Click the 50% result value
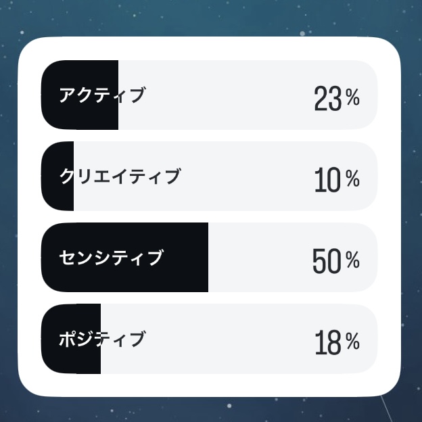Screen dimensions: 422x422 click(x=335, y=261)
